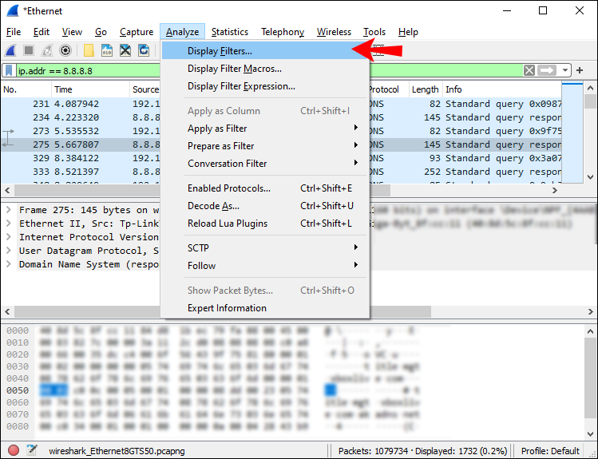
Task: Expand the Follow submenu
Action: pos(265,266)
